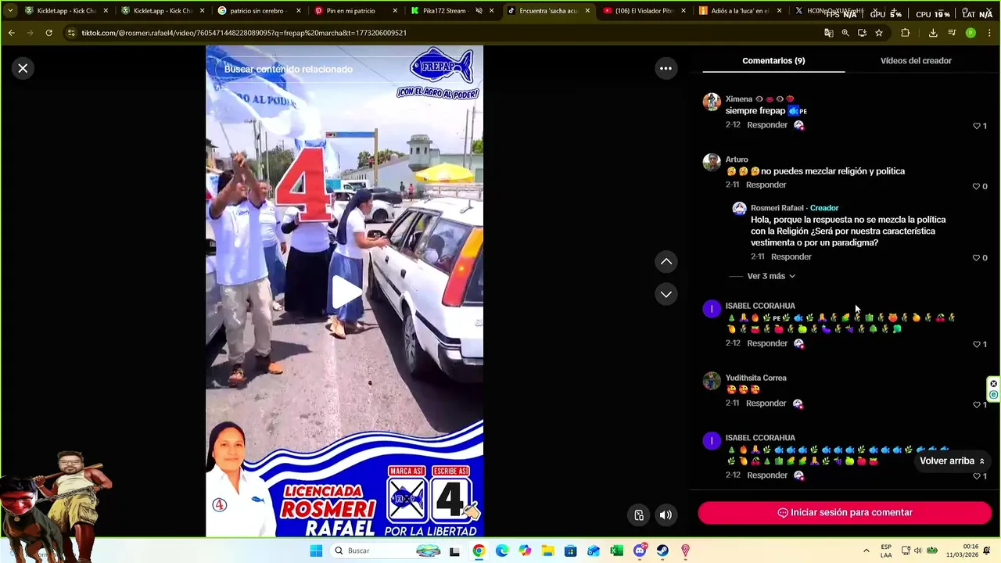Image resolution: width=1001 pixels, height=563 pixels.
Task: Show hidden system tray icons chevron
Action: [866, 550]
